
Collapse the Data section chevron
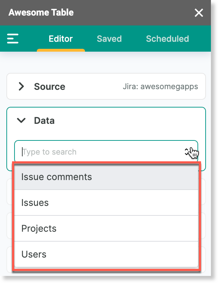[x=21, y=120]
